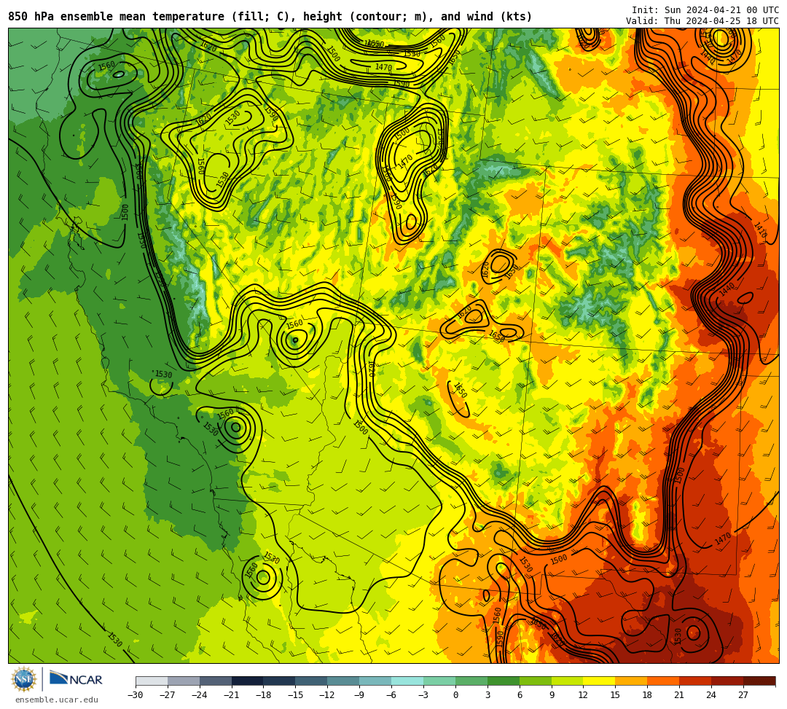Image resolution: width=787 pixels, height=709 pixels.
Task: Click the 12 colorbar tick label
Action: click(583, 695)
